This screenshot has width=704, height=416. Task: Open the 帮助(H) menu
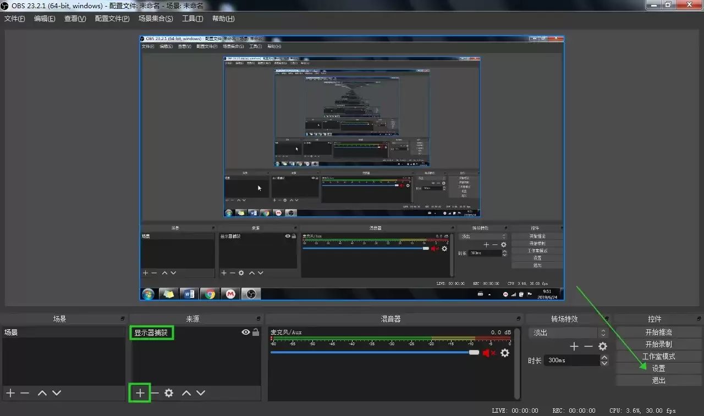coord(223,19)
